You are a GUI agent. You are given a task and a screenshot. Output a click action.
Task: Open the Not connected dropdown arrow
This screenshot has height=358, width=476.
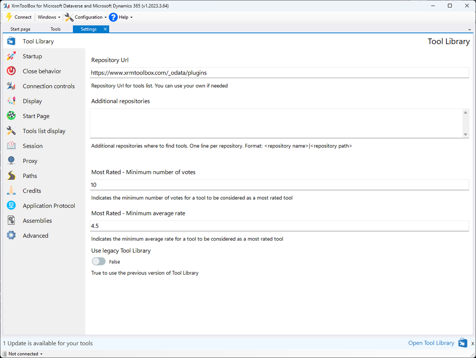pos(41,354)
